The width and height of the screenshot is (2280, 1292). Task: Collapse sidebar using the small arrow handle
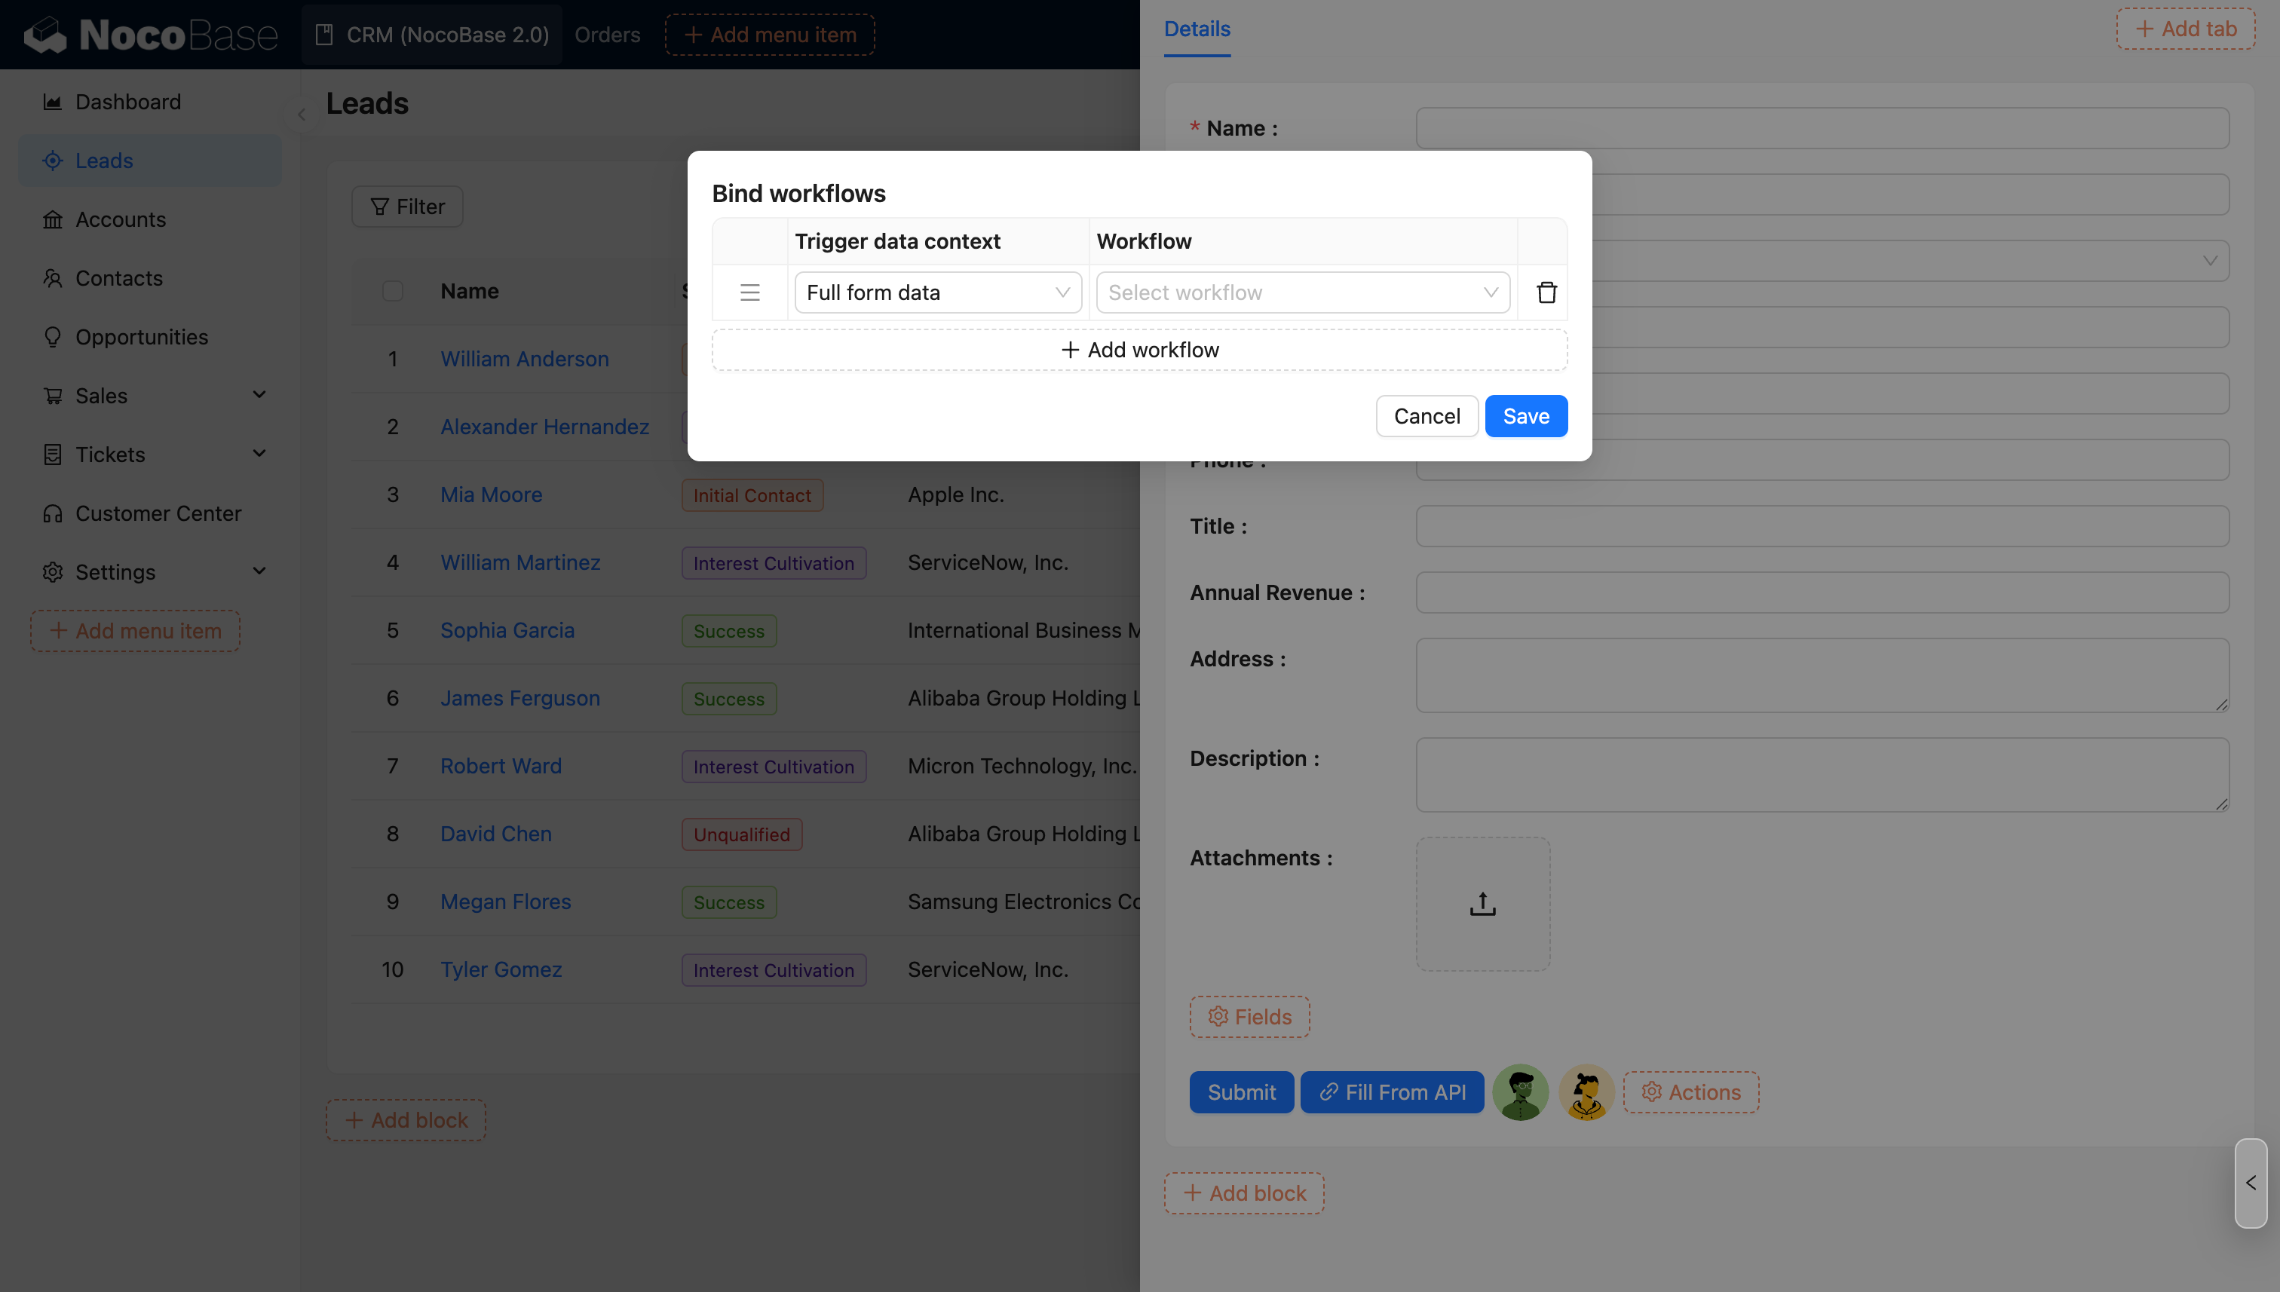(x=302, y=115)
